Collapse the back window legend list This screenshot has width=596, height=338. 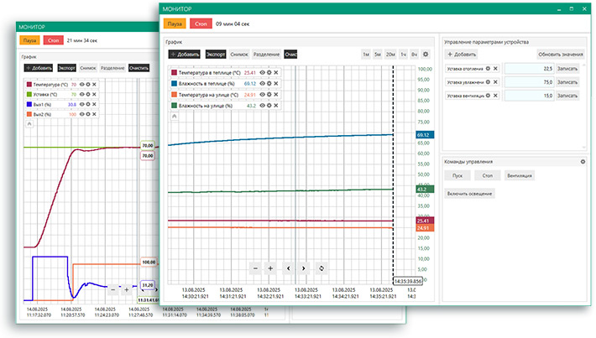29,124
